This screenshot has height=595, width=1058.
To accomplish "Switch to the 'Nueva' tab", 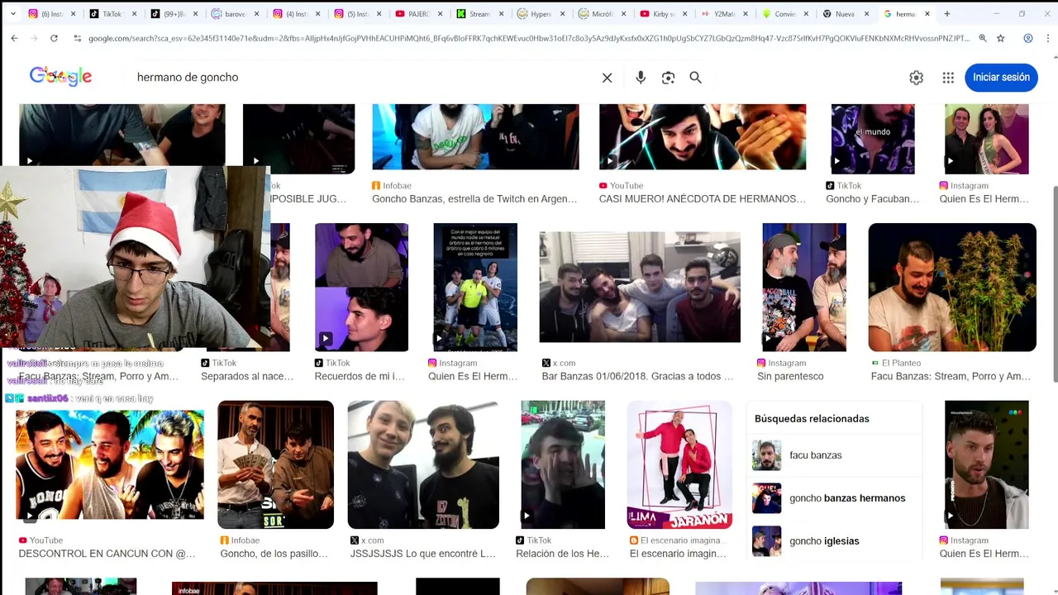I will tap(846, 14).
